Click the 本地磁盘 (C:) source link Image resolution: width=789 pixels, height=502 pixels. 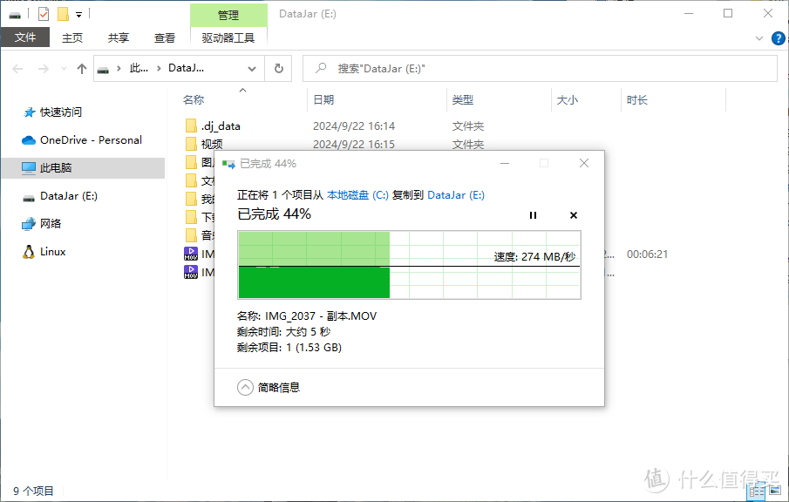coord(357,195)
